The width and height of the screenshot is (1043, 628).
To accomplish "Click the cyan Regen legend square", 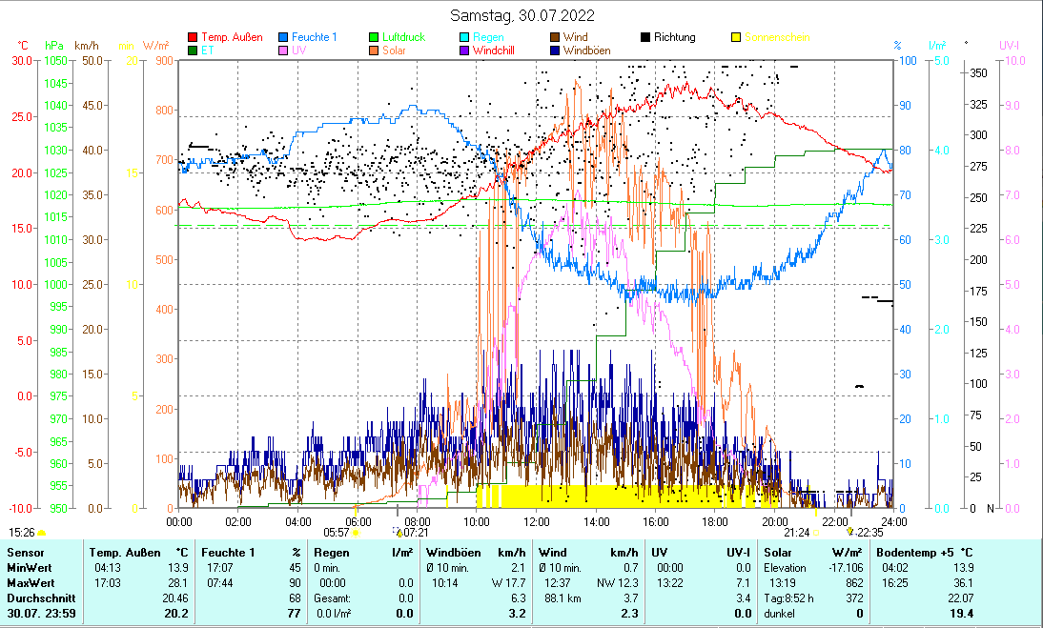I will [x=464, y=38].
